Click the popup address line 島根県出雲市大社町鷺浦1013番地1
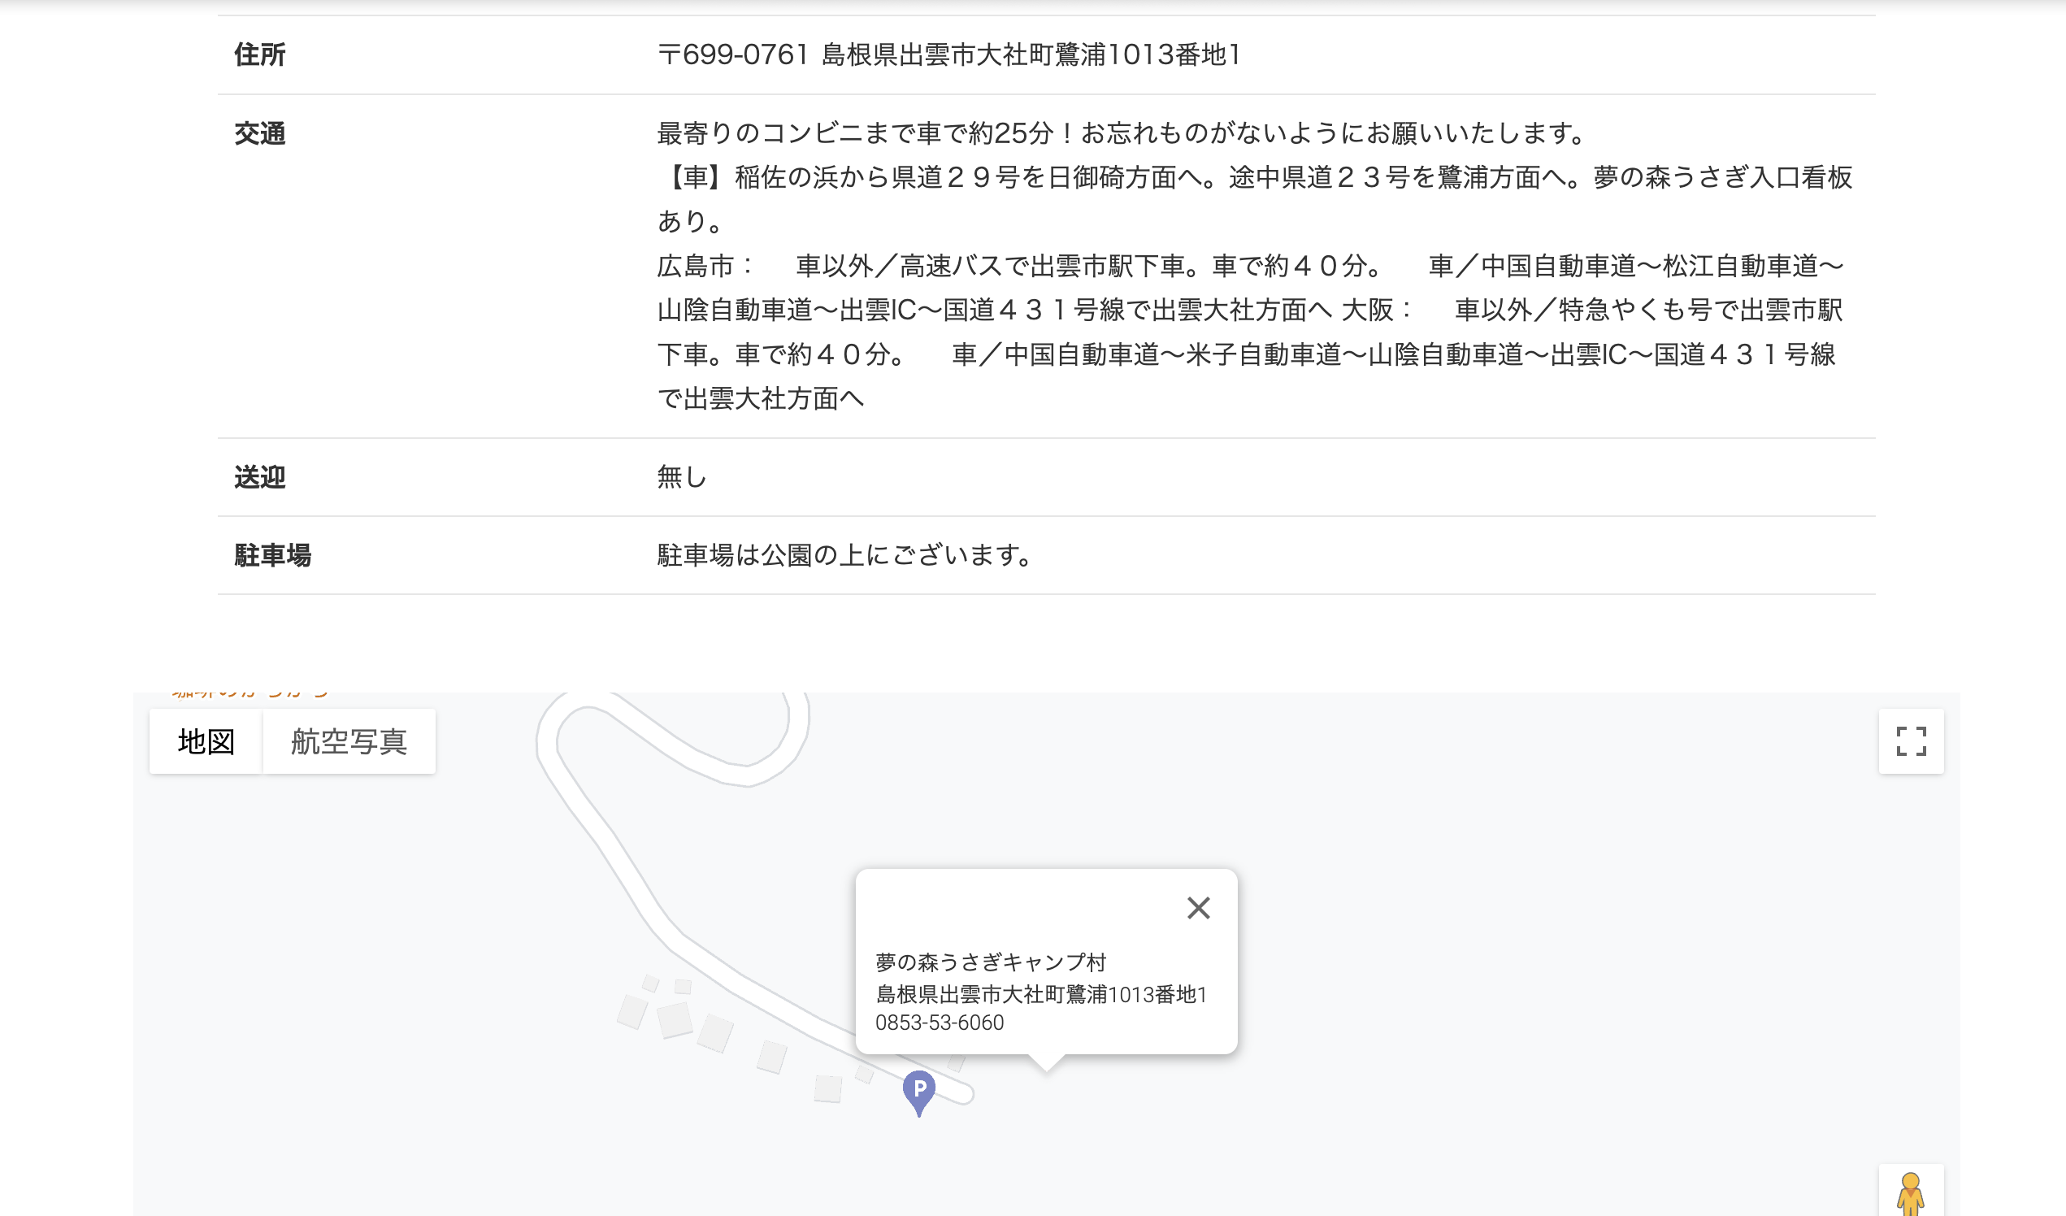Image resolution: width=2066 pixels, height=1216 pixels. point(1041,994)
